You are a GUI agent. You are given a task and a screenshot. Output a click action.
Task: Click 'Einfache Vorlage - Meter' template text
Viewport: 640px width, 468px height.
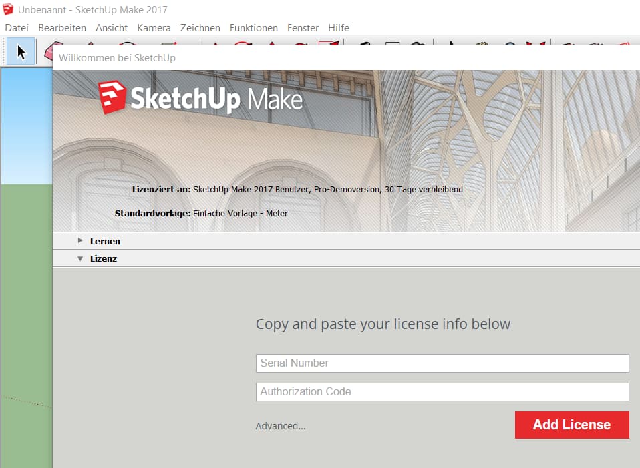(x=241, y=214)
